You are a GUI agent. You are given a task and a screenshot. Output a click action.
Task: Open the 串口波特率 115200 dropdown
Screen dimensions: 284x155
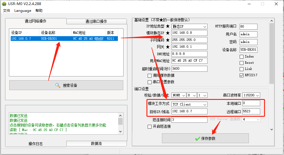point(257,95)
